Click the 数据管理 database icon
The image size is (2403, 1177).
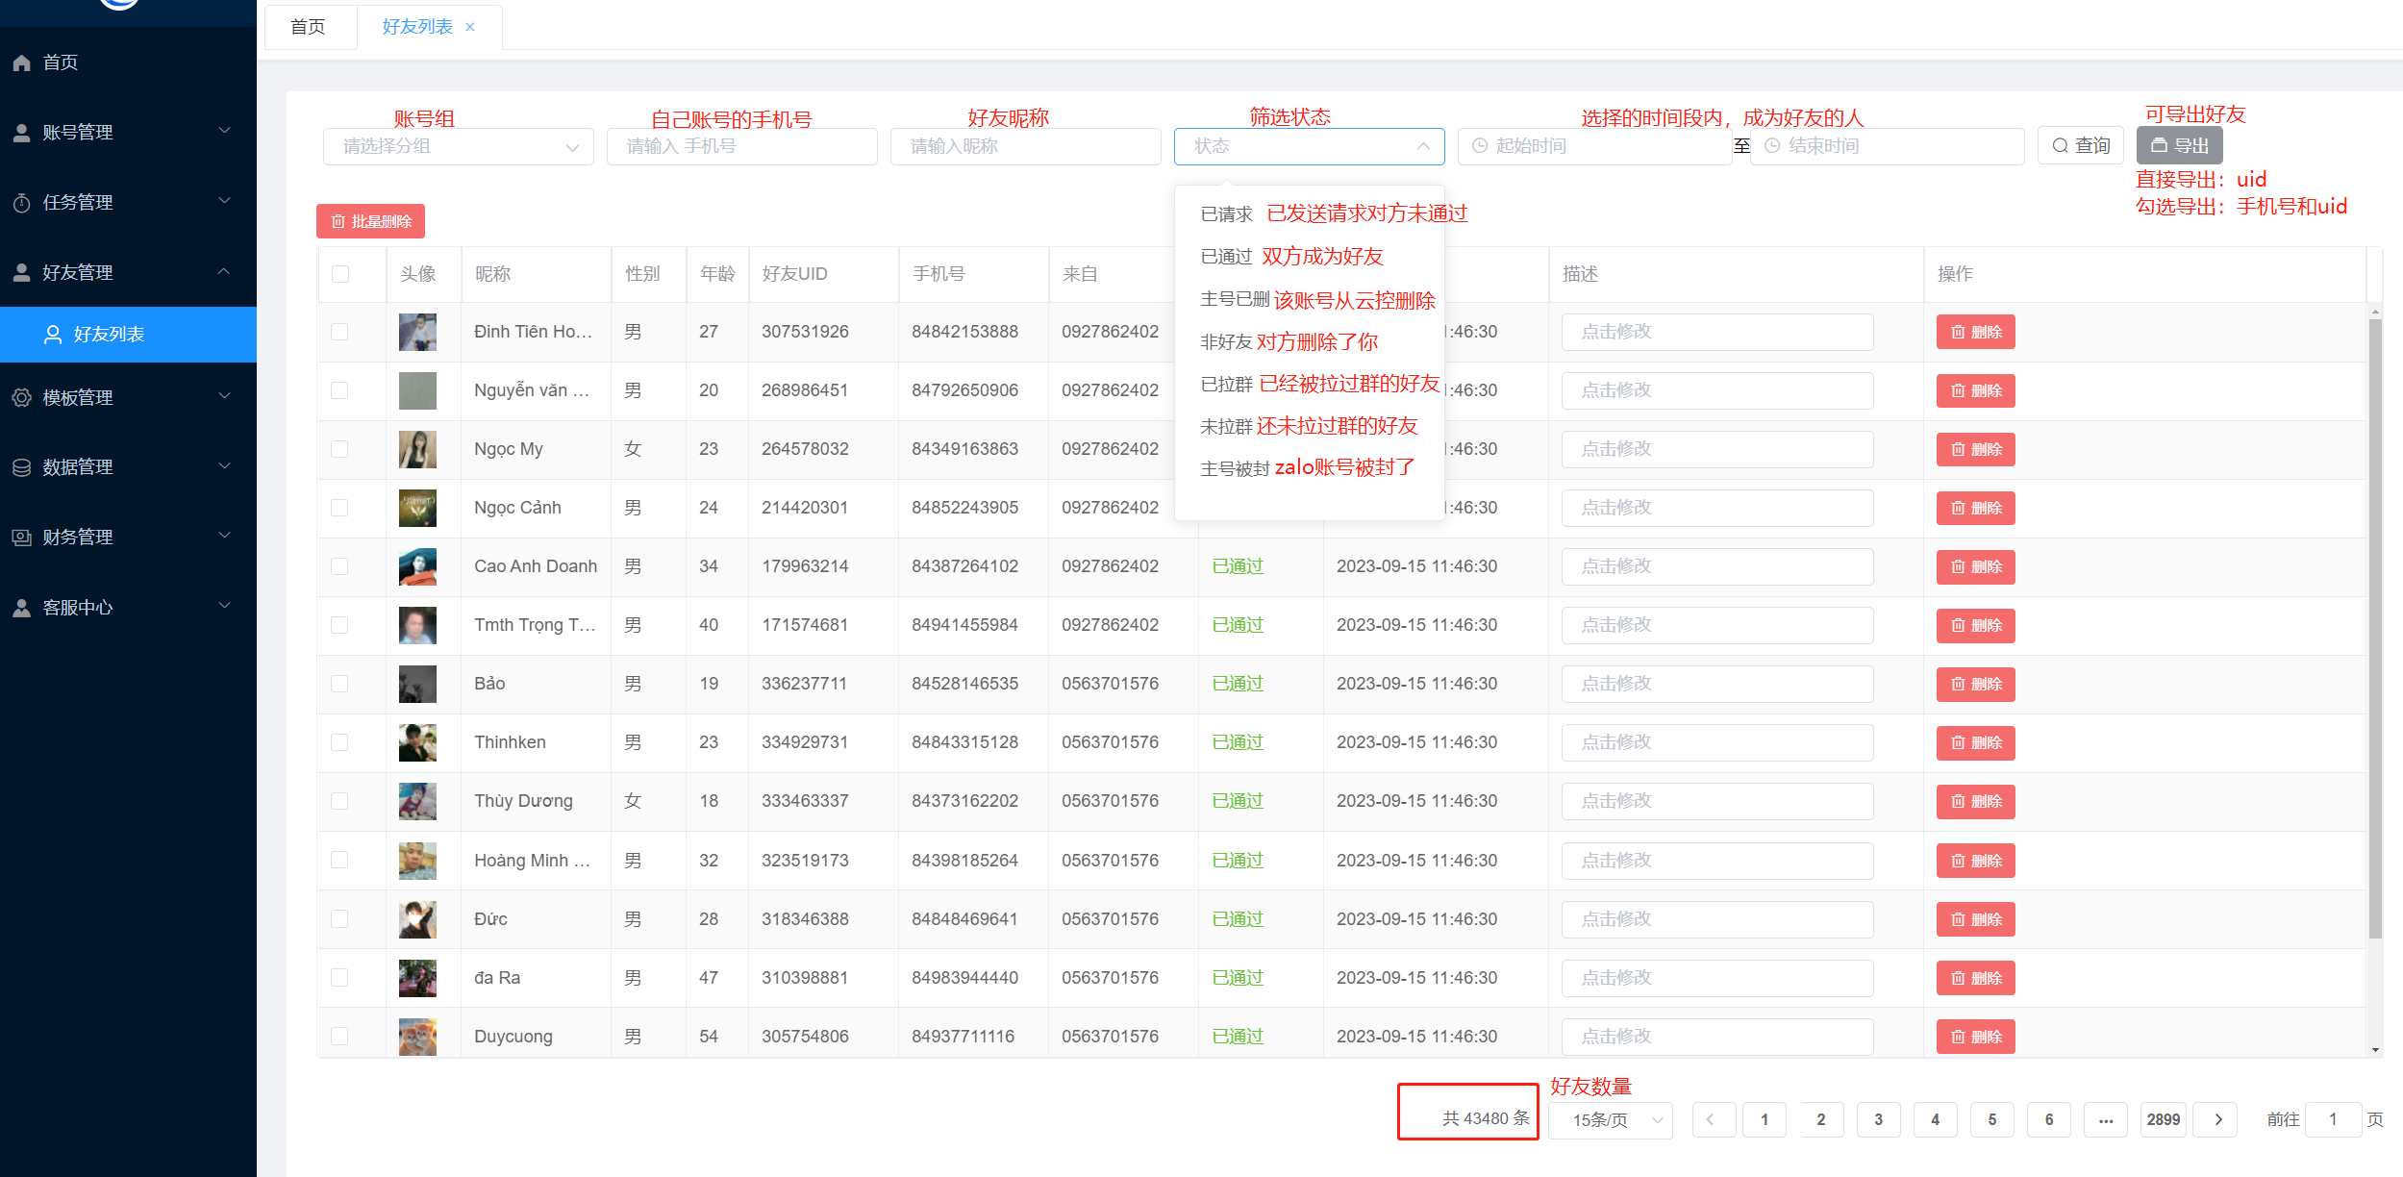pyautogui.click(x=22, y=467)
